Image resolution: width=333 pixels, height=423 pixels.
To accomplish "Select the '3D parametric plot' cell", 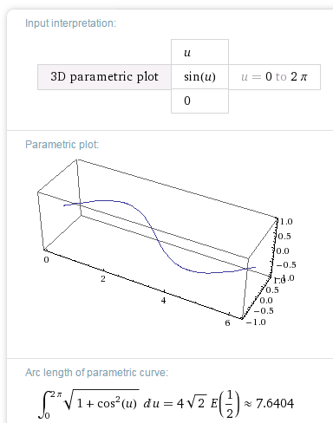I will pyautogui.click(x=104, y=77).
